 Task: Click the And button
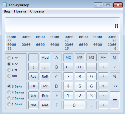[x=45, y=105]
